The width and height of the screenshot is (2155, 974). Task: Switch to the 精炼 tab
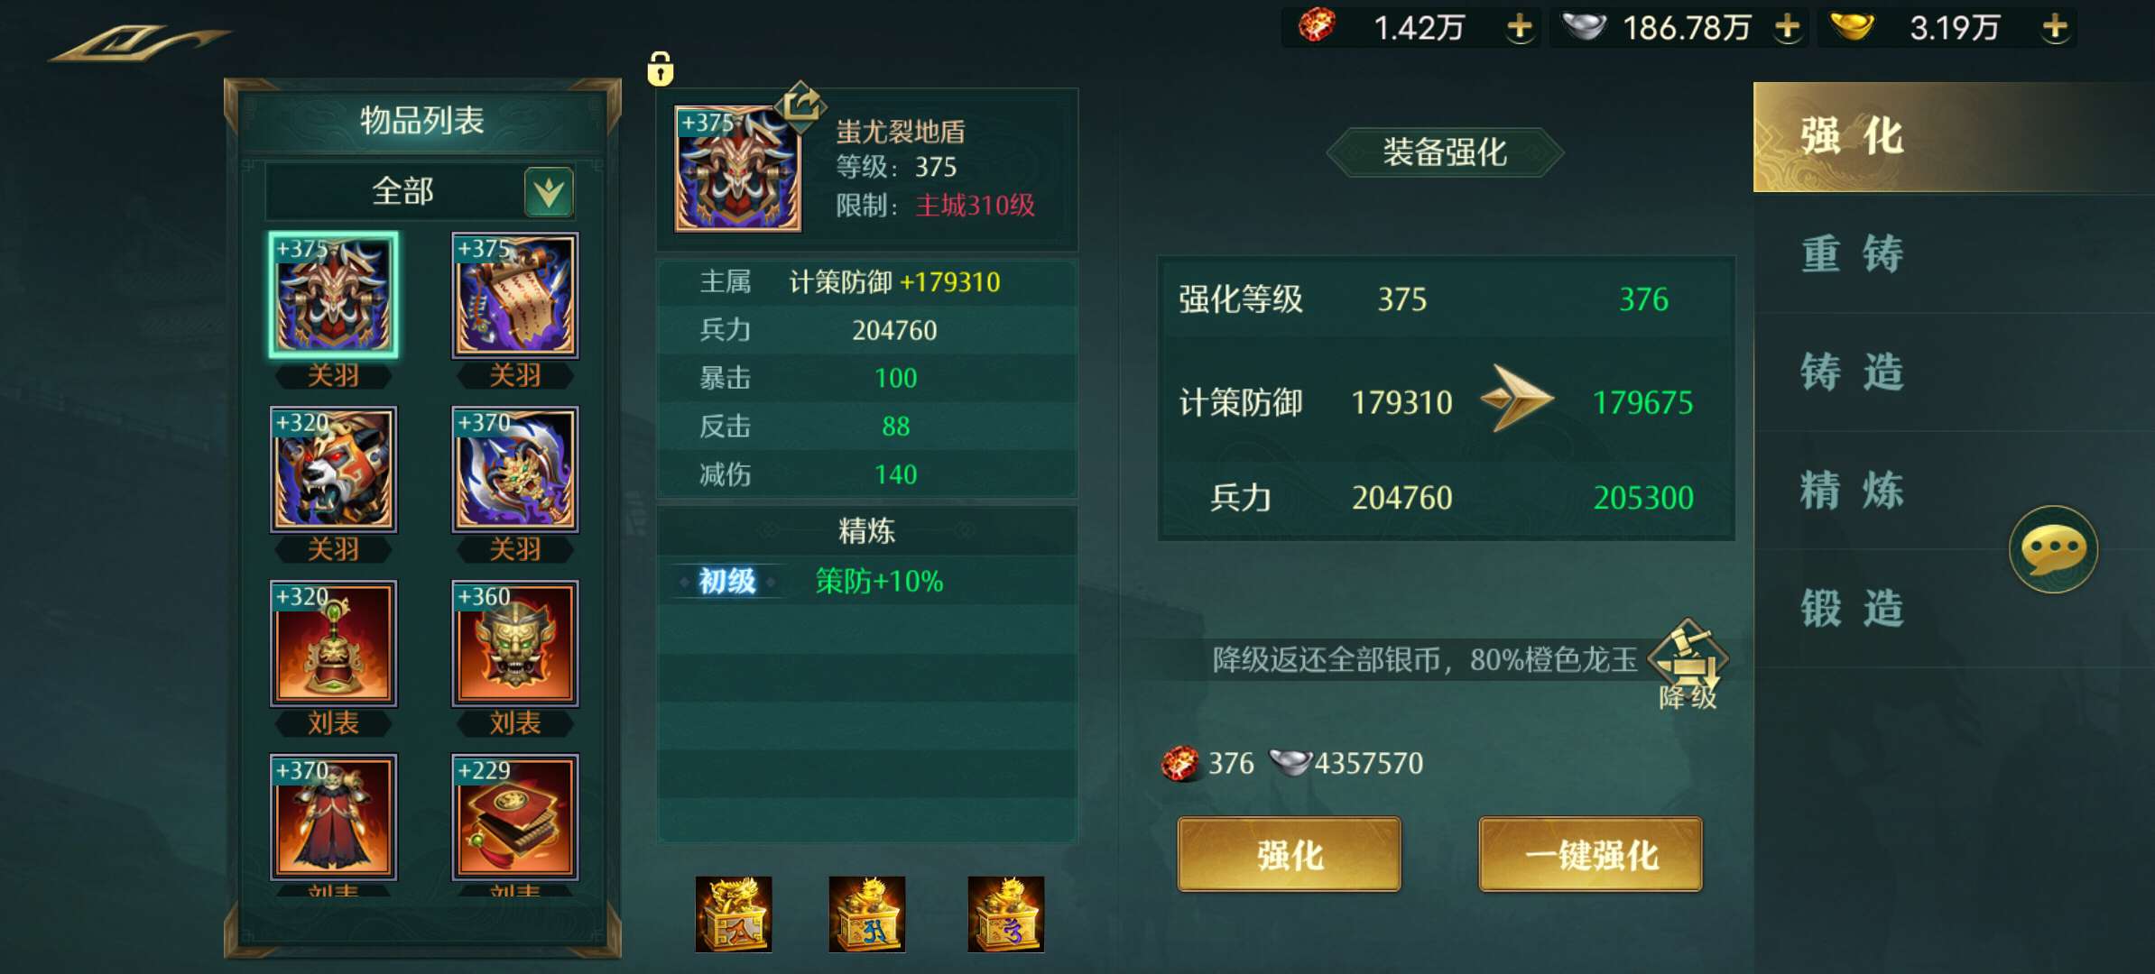pyautogui.click(x=1852, y=491)
